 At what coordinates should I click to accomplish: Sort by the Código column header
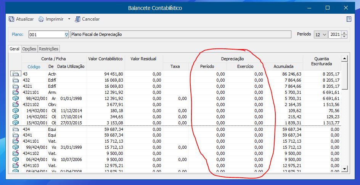pyautogui.click(x=34, y=67)
